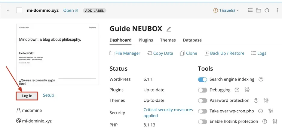Disable the Search engine indexing toggle

pyautogui.click(x=203, y=80)
